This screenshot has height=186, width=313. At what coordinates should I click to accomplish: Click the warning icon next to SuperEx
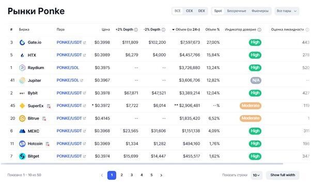point(49,106)
